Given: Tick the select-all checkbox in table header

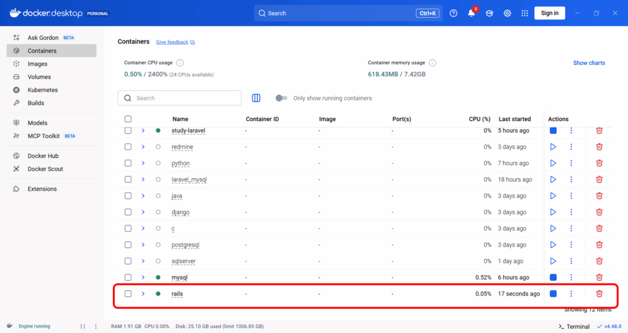Looking at the screenshot, I should pos(128,119).
